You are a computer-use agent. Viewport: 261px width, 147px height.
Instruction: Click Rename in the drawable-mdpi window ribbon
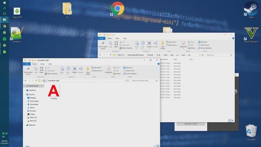[x=81, y=70]
